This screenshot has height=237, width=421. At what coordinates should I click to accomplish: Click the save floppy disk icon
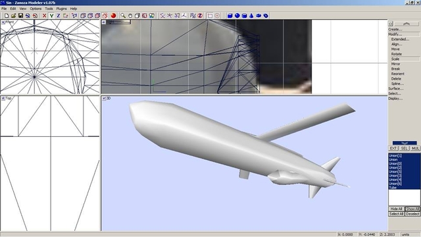[x=20, y=16]
